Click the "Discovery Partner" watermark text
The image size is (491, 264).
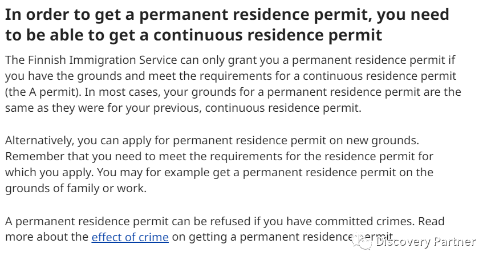(x=426, y=241)
